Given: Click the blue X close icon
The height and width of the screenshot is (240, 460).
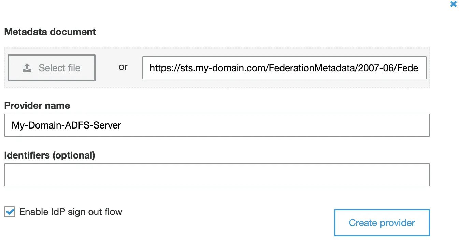Looking at the screenshot, I should [453, 4].
